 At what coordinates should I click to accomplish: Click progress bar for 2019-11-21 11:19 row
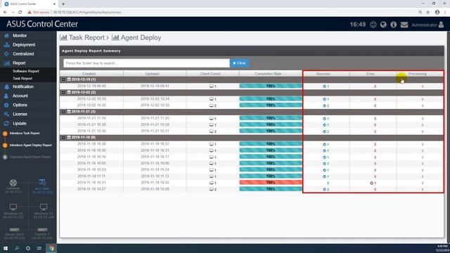pyautogui.click(x=271, y=118)
